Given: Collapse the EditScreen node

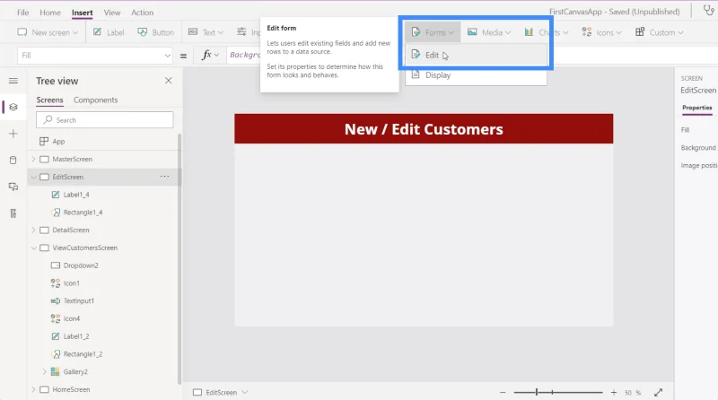Looking at the screenshot, I should [33, 177].
